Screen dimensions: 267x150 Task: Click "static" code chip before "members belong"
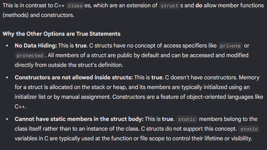tap(187, 119)
